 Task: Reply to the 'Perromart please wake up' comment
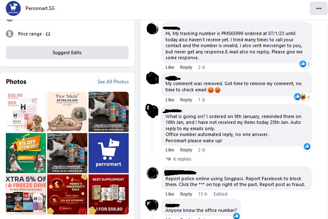(186, 150)
